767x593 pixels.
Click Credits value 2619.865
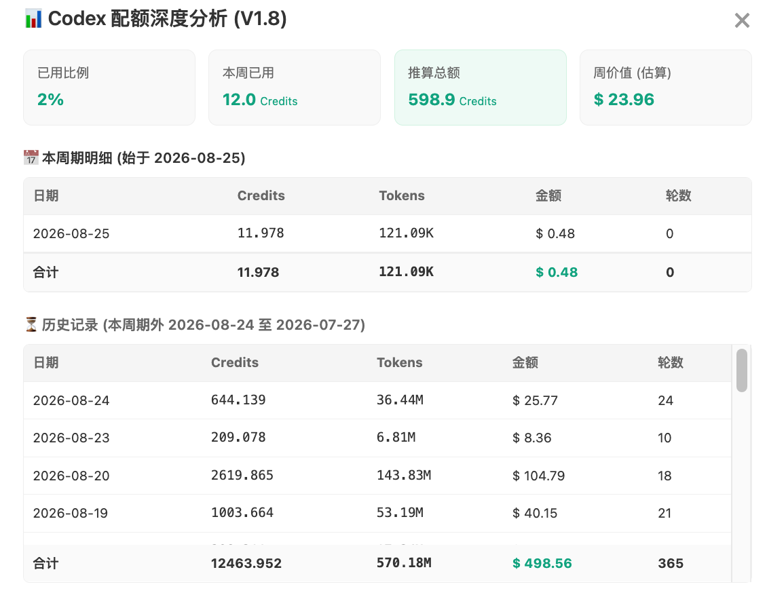click(x=242, y=475)
